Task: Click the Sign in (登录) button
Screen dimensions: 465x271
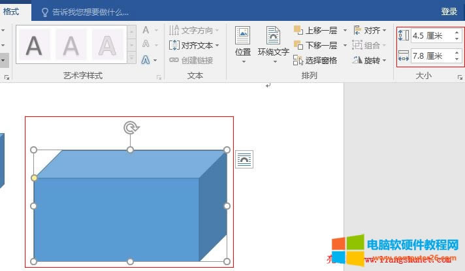Action: 449,12
